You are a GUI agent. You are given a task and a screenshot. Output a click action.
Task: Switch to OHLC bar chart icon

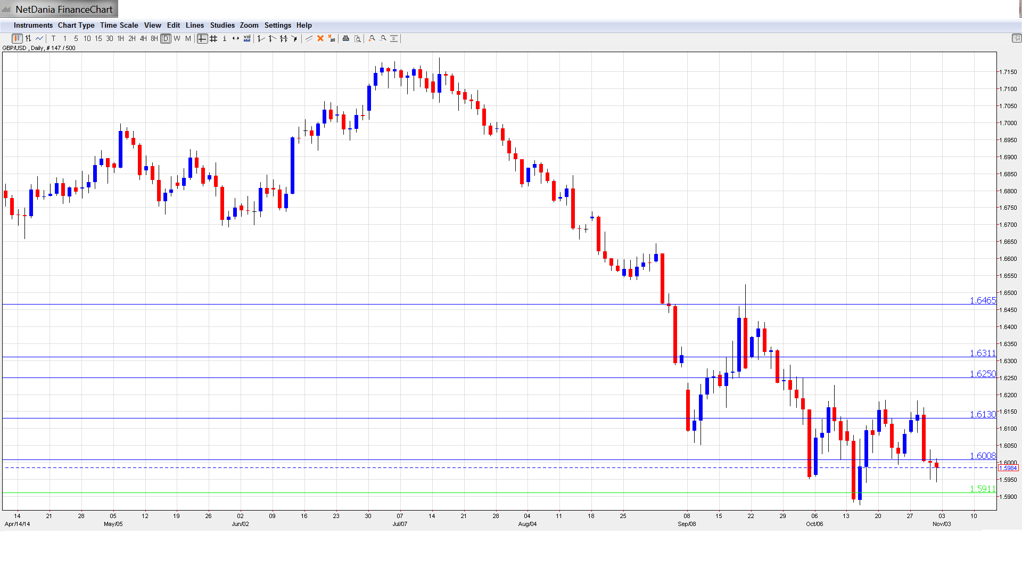[x=28, y=38]
